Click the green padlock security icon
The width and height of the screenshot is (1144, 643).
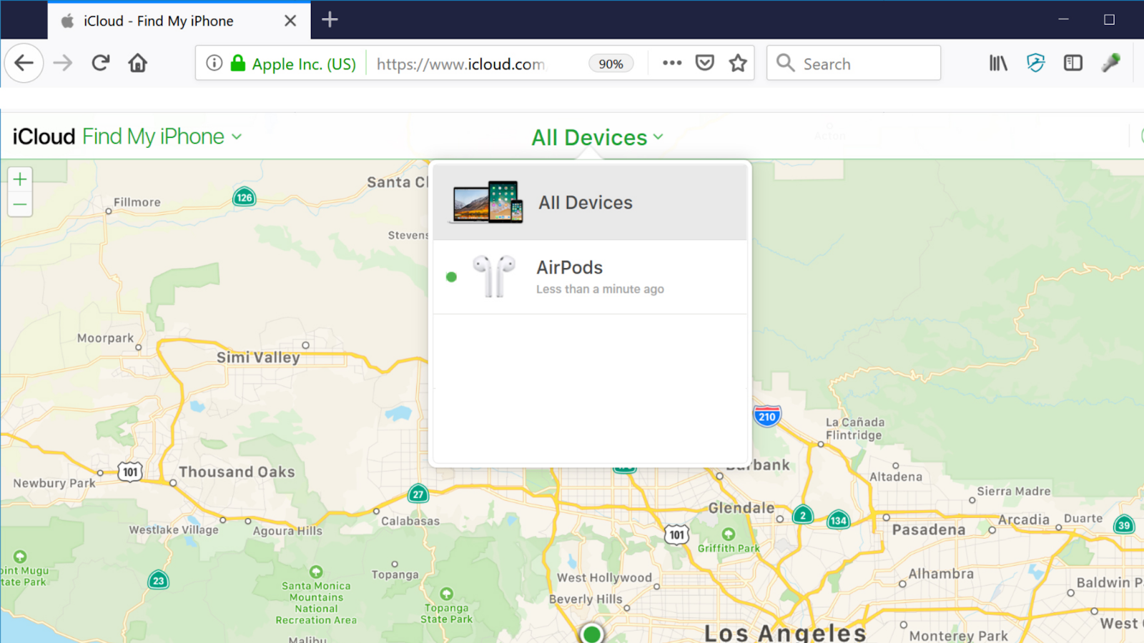point(238,63)
